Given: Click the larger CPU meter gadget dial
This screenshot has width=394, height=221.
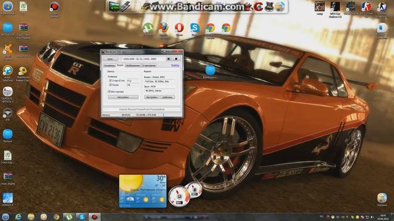Looking at the screenshot, I should [x=179, y=196].
